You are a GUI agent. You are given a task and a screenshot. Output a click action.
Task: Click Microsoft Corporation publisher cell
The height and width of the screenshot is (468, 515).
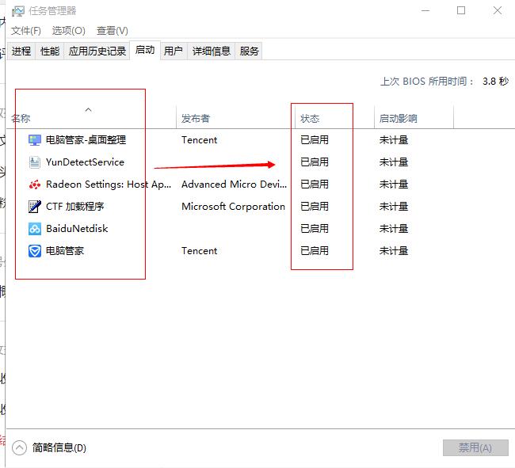click(x=233, y=207)
